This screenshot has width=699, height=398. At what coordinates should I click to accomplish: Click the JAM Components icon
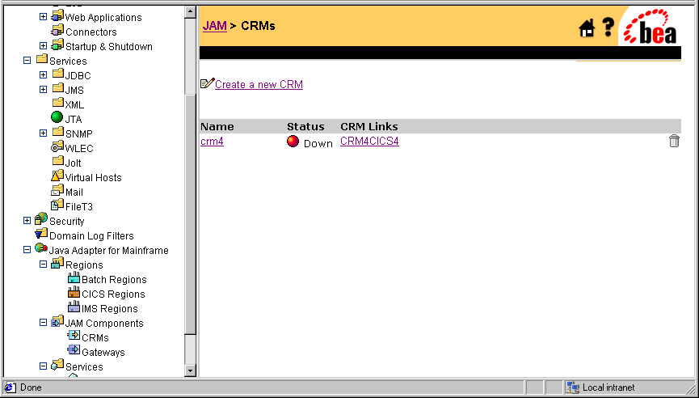click(x=57, y=321)
